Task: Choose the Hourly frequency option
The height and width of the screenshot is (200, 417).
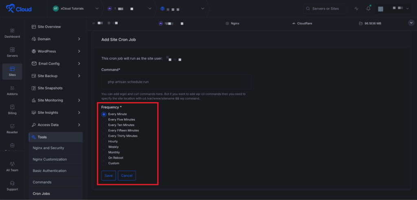Action: tap(104, 141)
